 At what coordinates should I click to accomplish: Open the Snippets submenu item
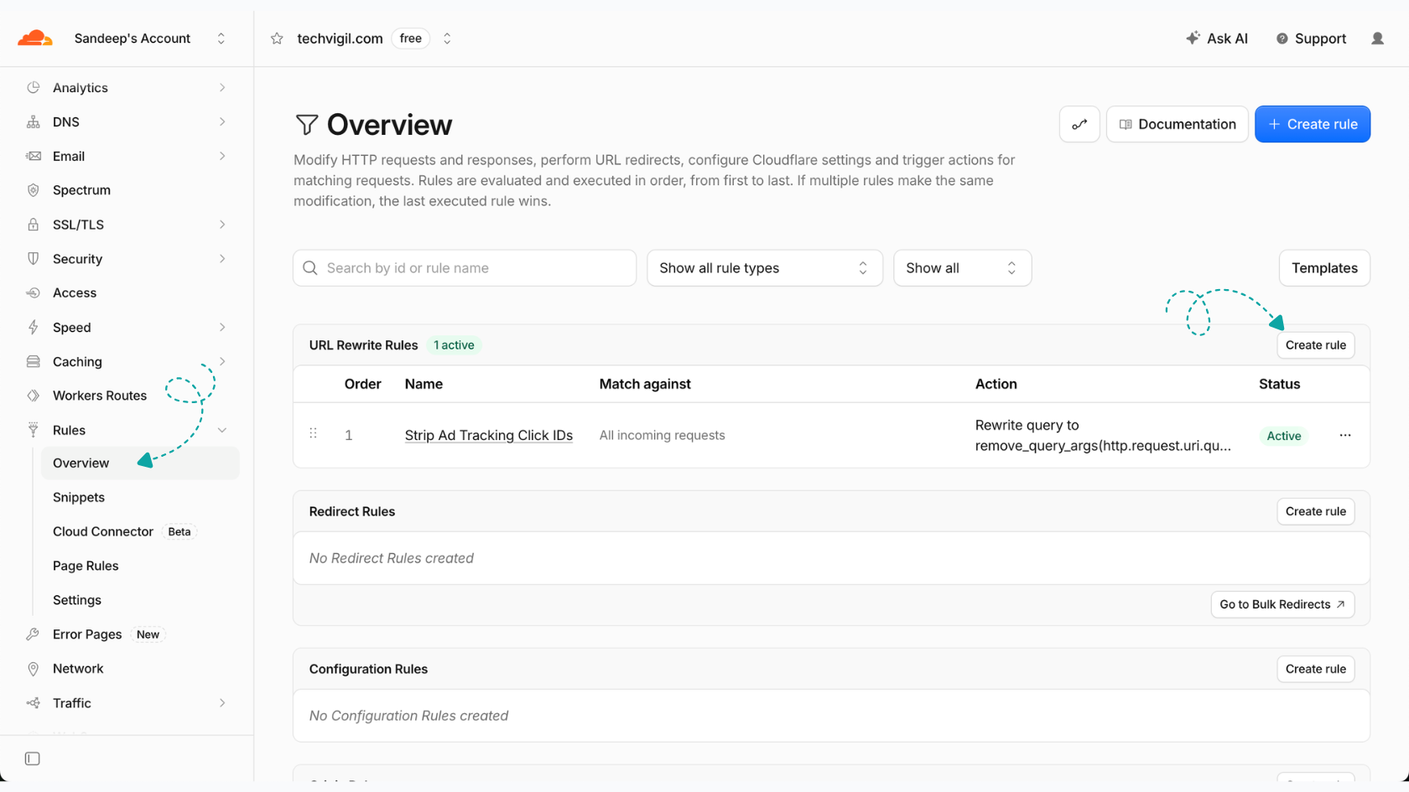[x=79, y=498]
